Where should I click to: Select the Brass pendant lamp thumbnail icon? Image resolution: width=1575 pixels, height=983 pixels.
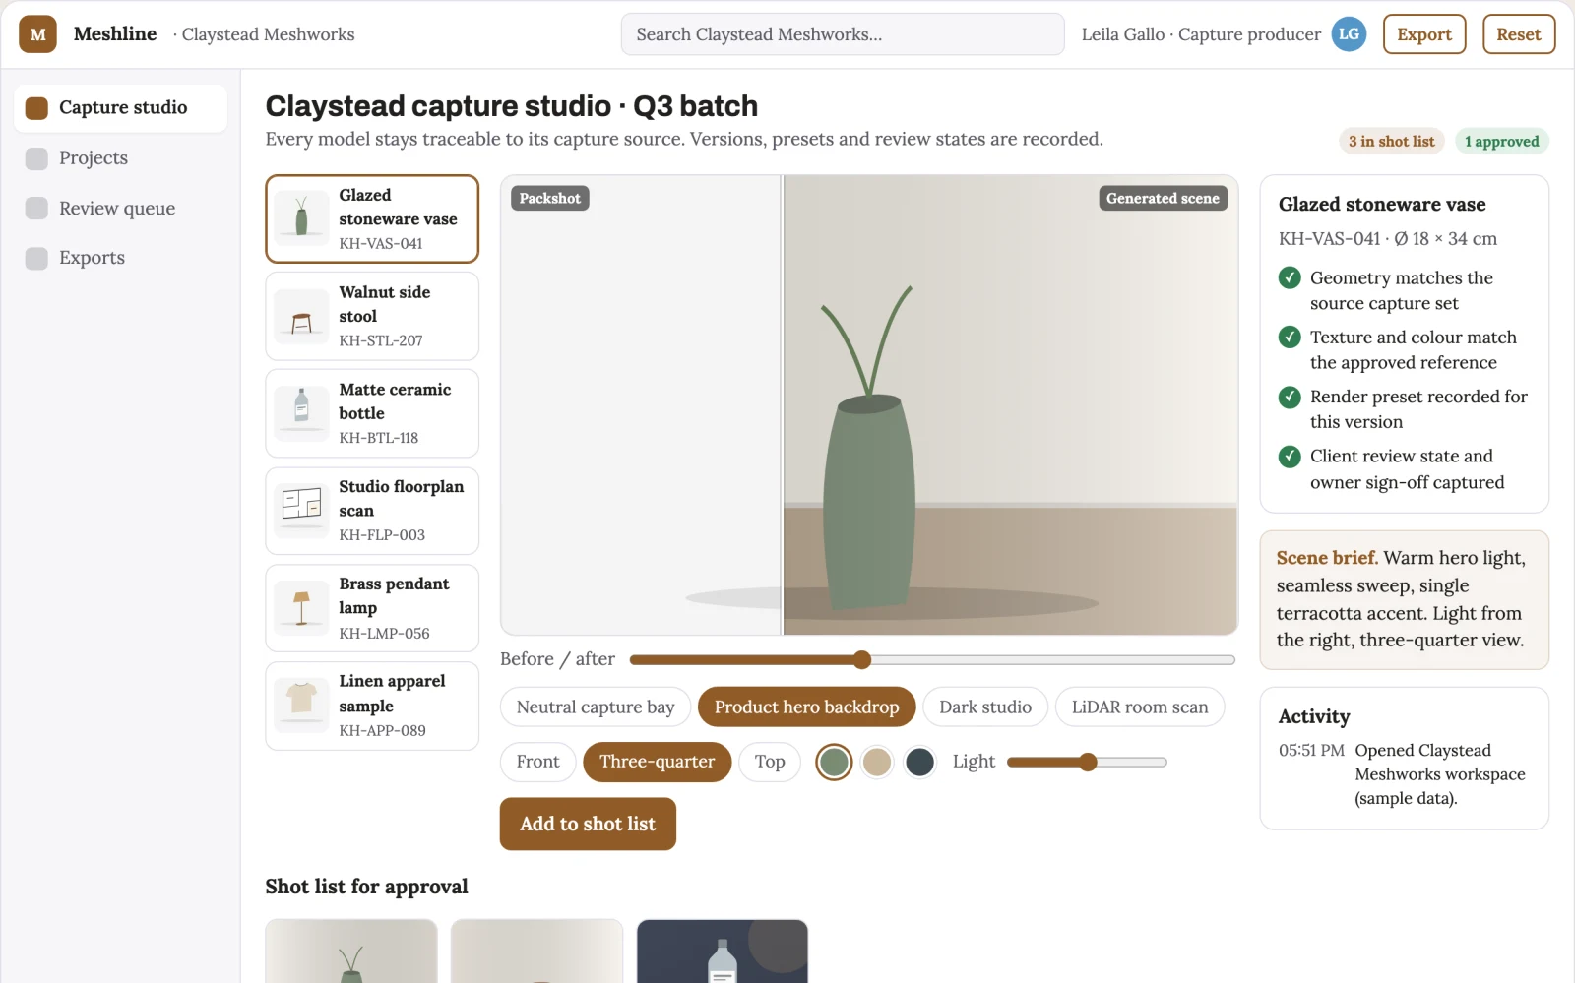coord(301,608)
